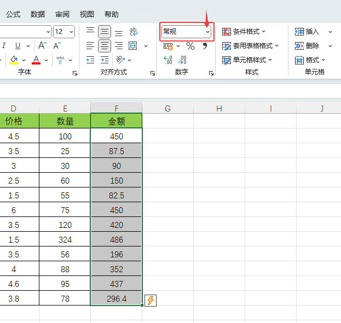Open 单元格样式 cell styles menu
The height and width of the screenshot is (323, 341).
pos(247,60)
